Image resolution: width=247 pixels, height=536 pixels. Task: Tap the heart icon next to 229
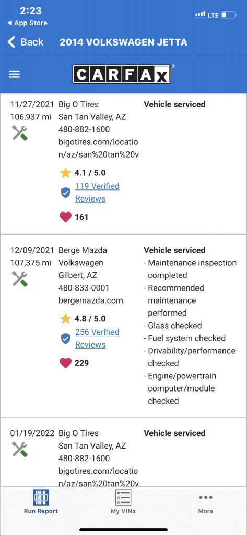[65, 363]
